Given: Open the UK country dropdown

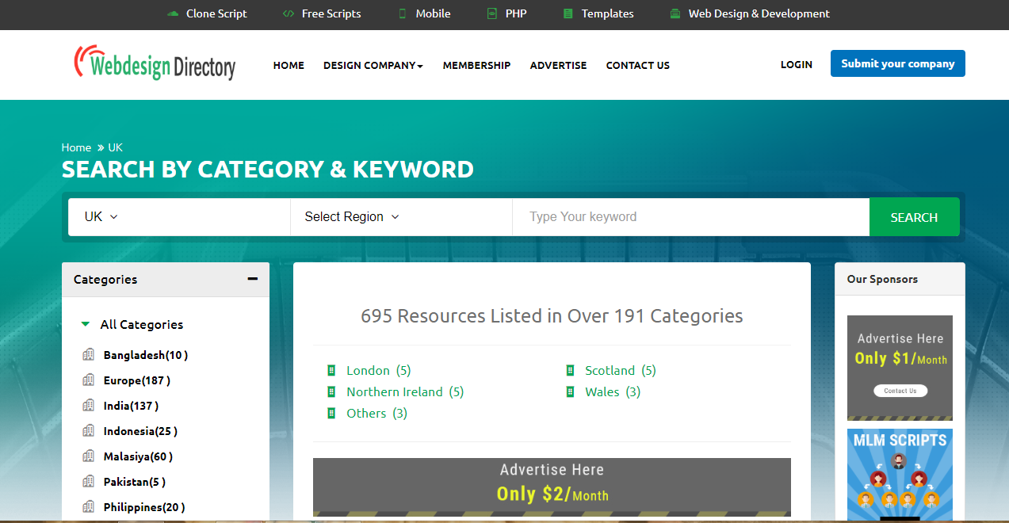Looking at the screenshot, I should click(100, 216).
